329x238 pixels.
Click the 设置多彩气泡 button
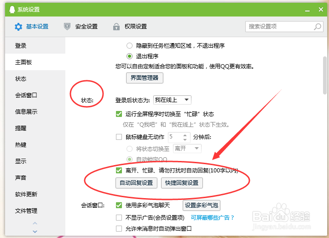point(202,205)
